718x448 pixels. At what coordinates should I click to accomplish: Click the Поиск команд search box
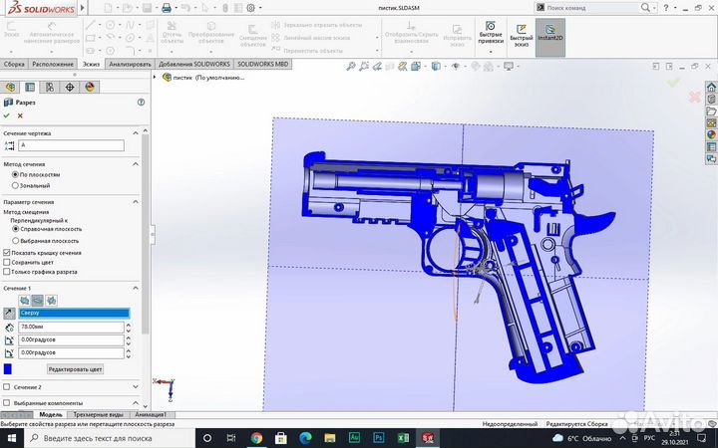588,8
